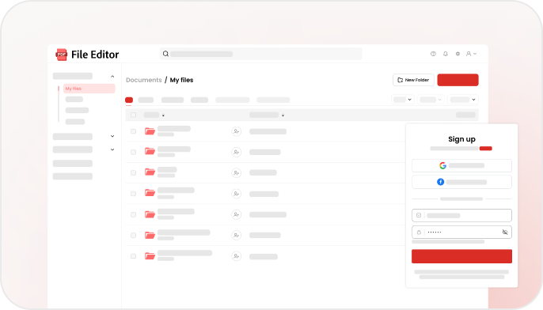
Task: Sort by the first column arrow
Action: coord(163,115)
